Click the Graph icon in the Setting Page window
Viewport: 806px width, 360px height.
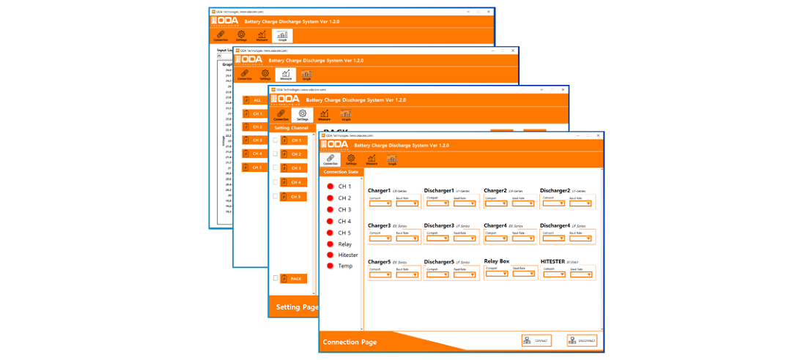click(x=346, y=115)
